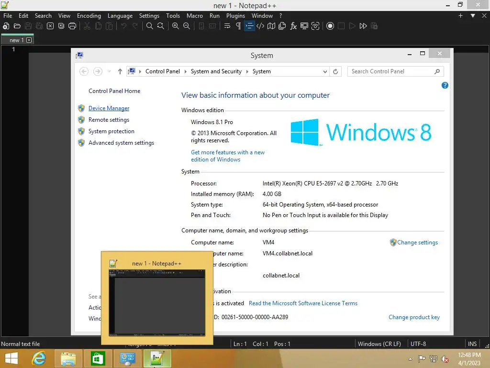Click the Search Control Panel field
Screen dimensions: 490x368
pyautogui.click(x=395, y=71)
